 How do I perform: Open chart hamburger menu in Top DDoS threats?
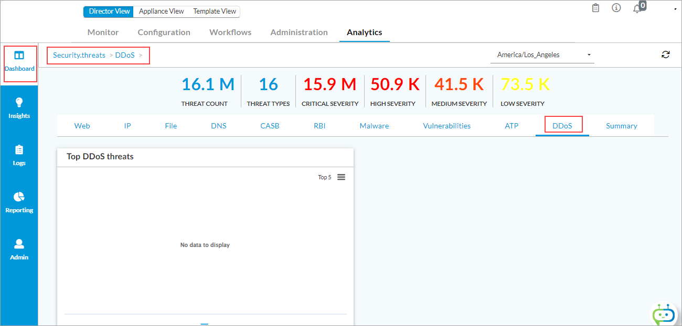341,177
